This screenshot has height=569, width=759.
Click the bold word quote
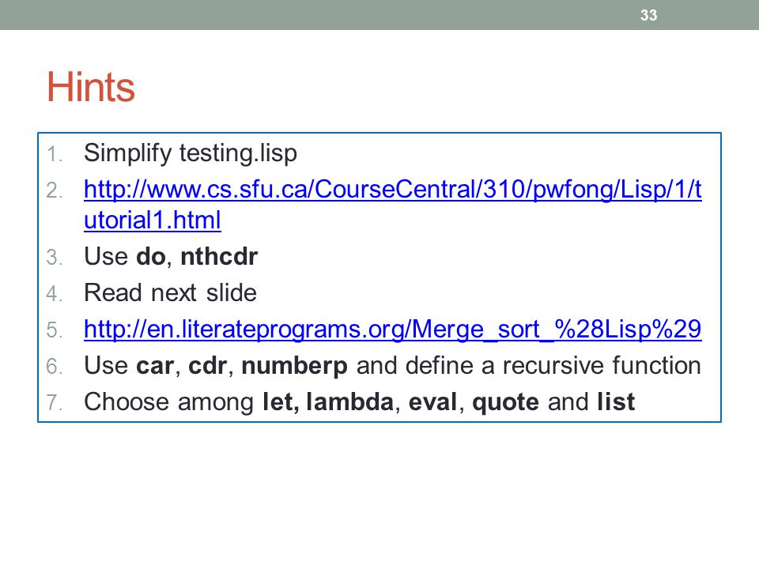(505, 402)
